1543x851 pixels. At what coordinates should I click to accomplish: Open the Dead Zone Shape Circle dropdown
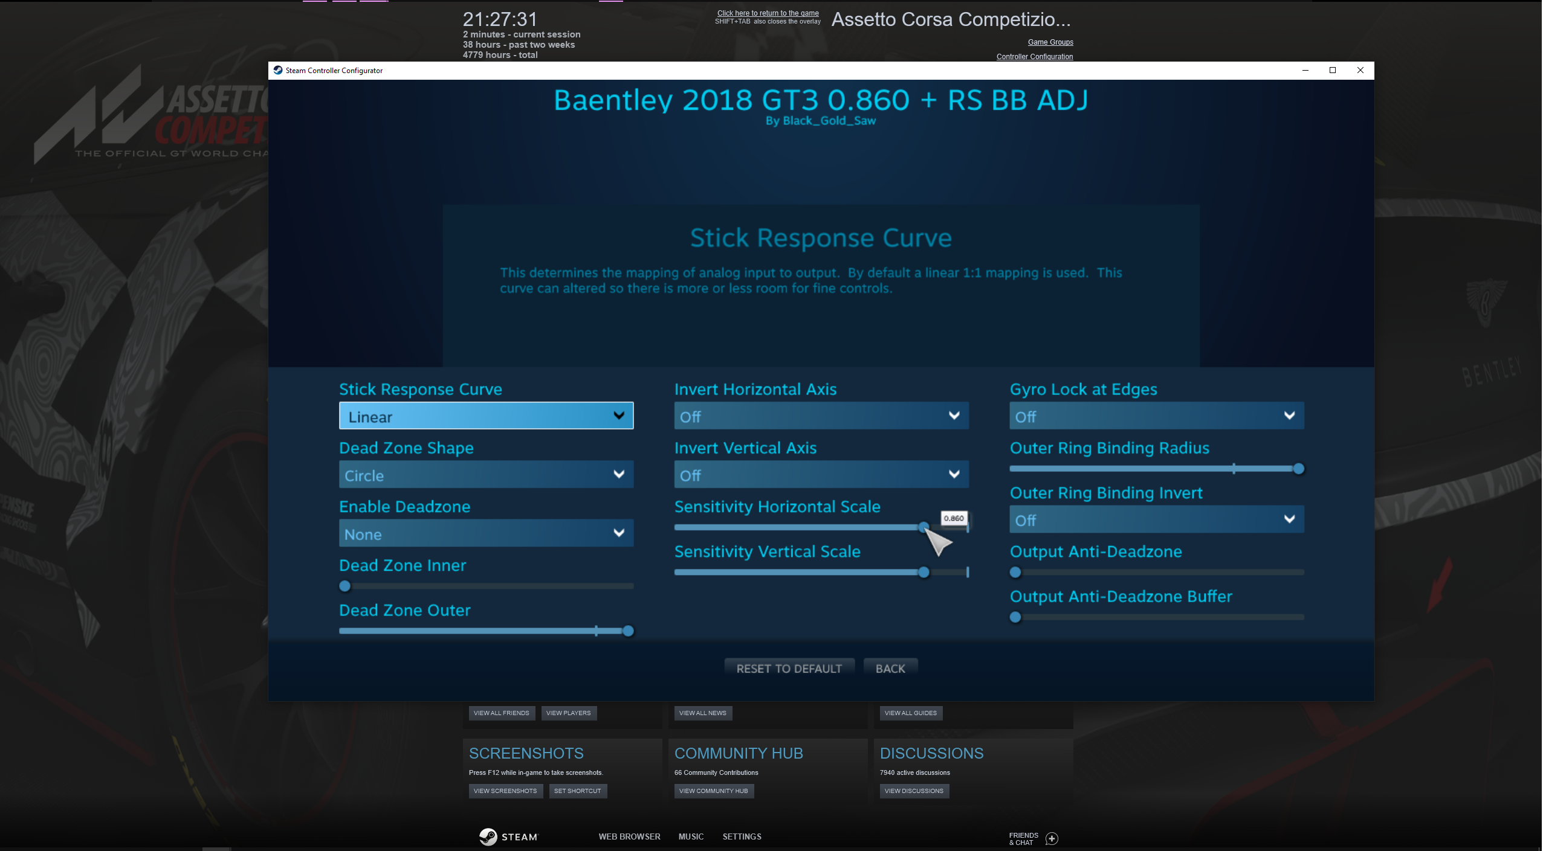click(486, 475)
